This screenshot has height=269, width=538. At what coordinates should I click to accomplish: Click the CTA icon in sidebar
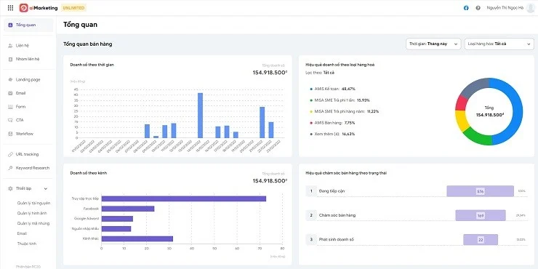[x=10, y=120]
